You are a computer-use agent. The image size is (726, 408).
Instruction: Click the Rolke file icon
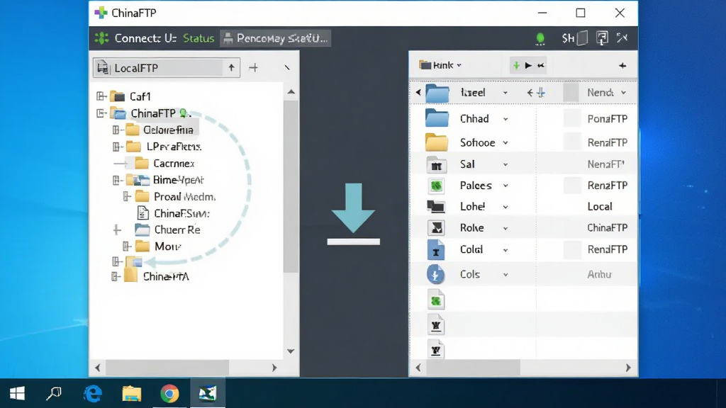pos(436,228)
